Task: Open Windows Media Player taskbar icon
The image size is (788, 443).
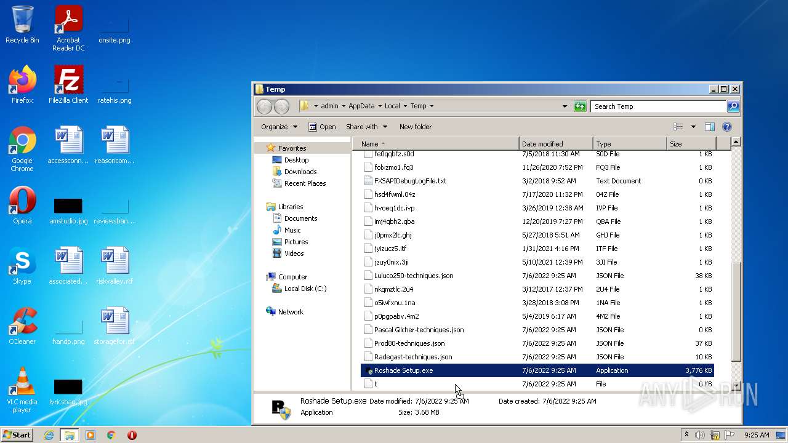Action: tap(90, 435)
